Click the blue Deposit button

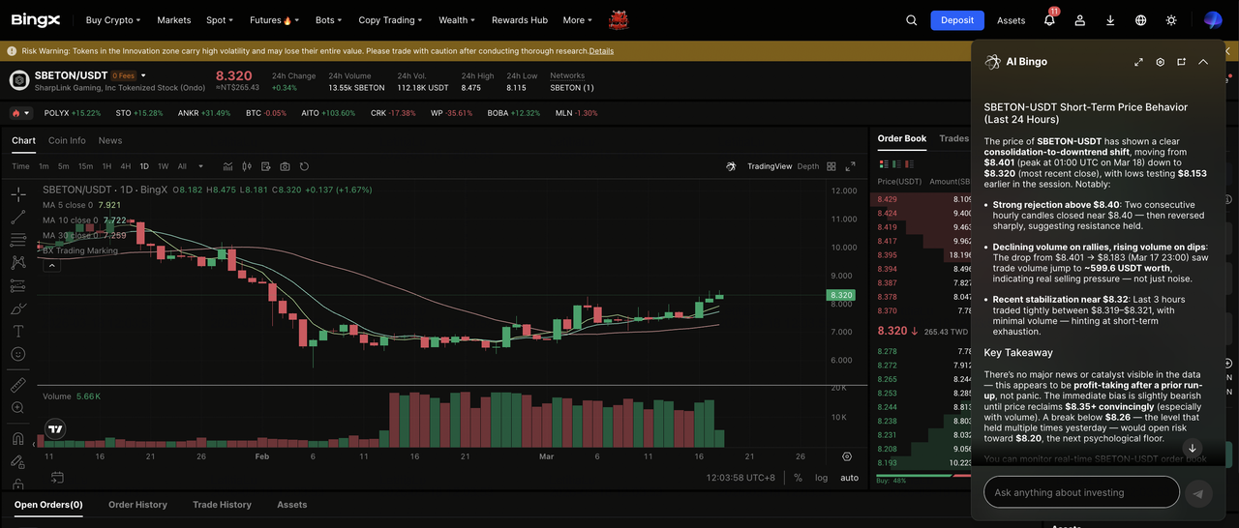956,20
